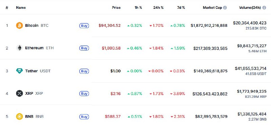Select the Buy button for Ethereum
Viewport: 271px width, 127px height.
click(x=84, y=48)
